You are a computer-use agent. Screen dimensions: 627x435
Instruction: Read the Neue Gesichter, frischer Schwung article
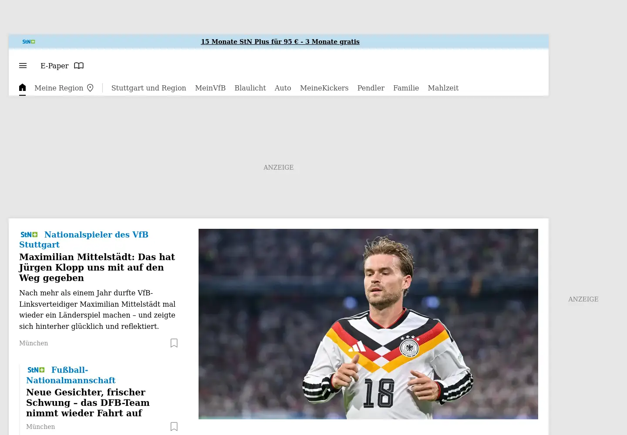pyautogui.click(x=88, y=402)
